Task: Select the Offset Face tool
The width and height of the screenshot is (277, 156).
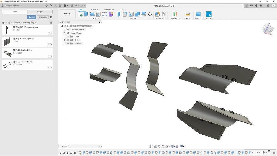Action: [143, 14]
